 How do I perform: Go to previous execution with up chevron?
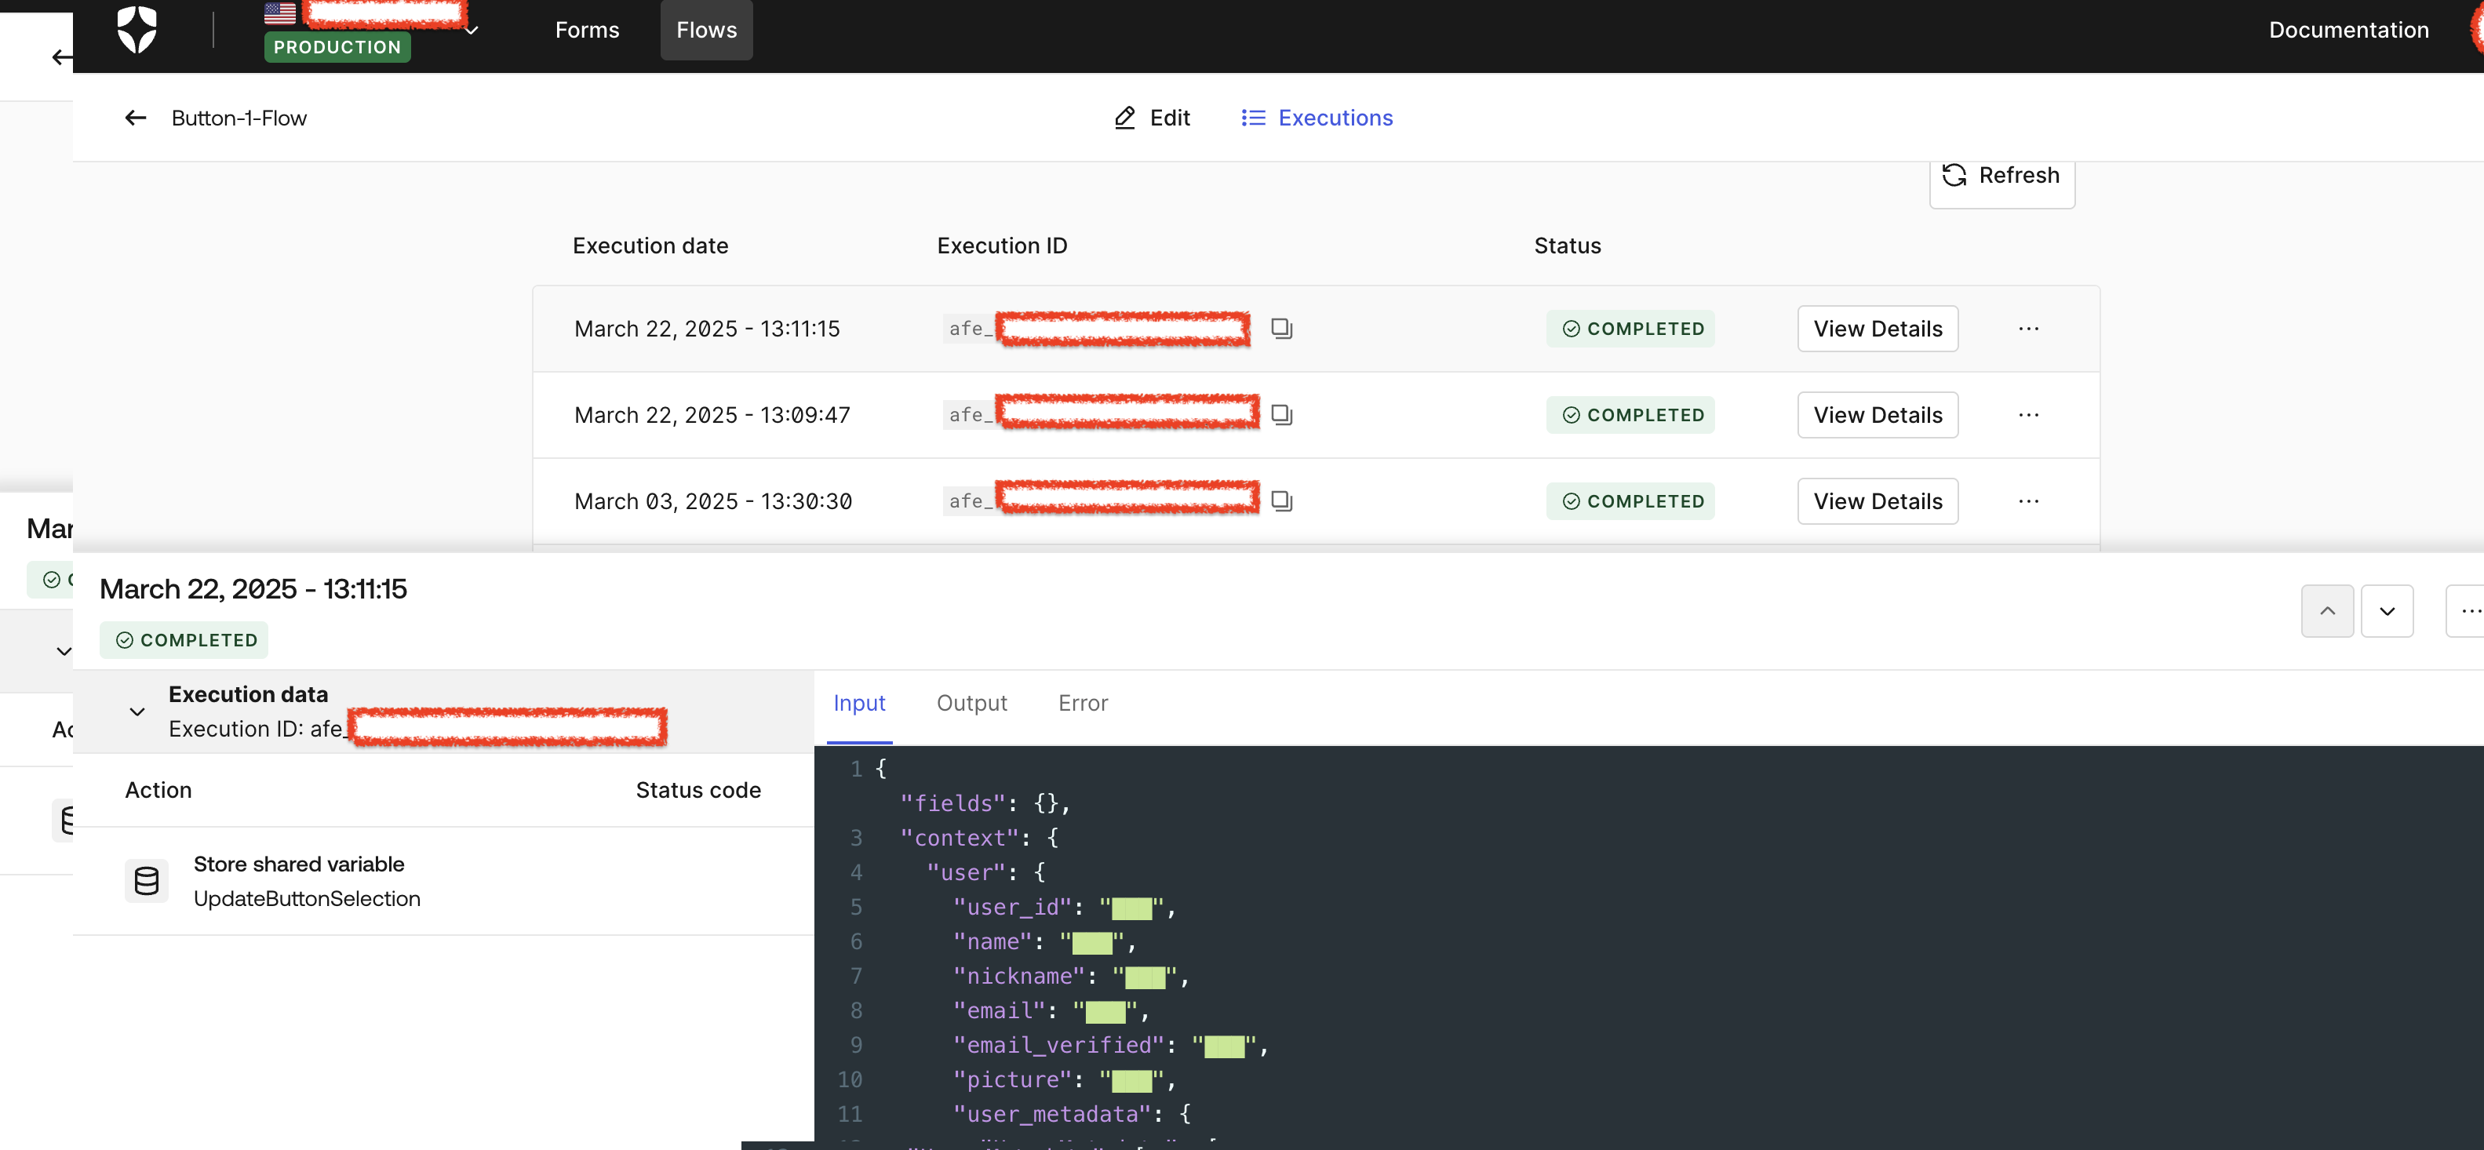pyautogui.click(x=2327, y=611)
